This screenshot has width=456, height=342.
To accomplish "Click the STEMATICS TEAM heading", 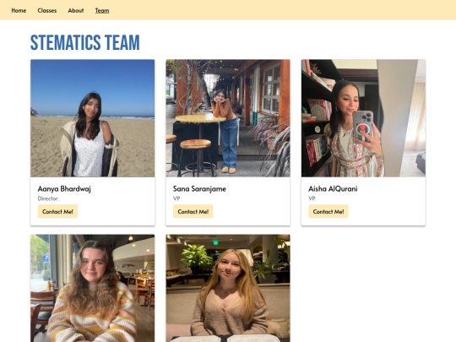I will click(85, 42).
